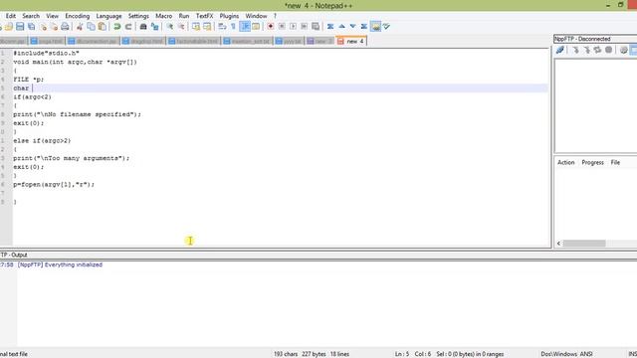This screenshot has height=358, width=637.
Task: Toggle the Show All Characters pilcrow icon
Action: tap(233, 27)
